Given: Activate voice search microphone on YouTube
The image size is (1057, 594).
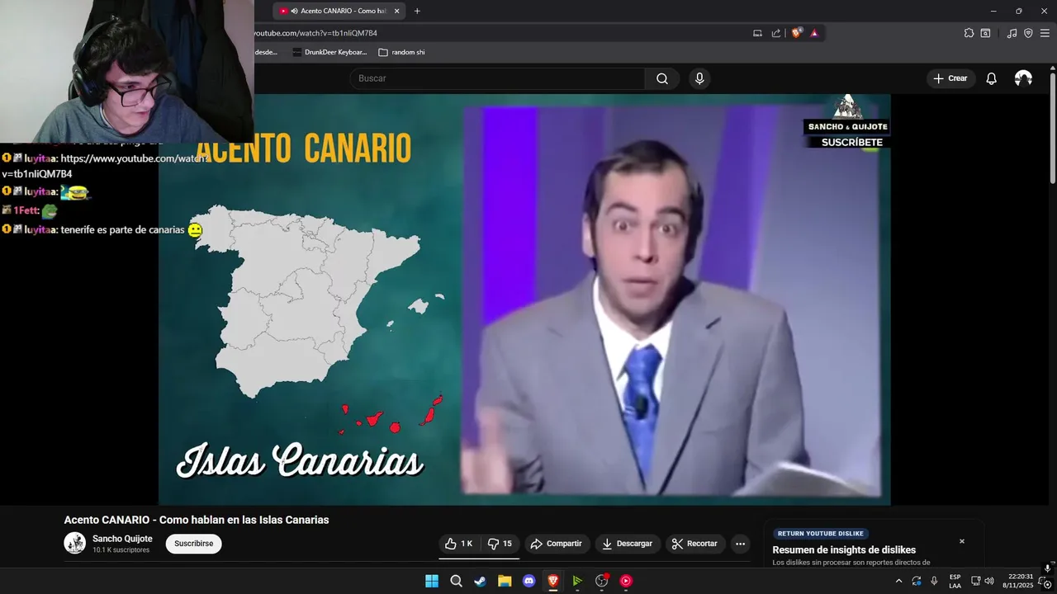Looking at the screenshot, I should [699, 78].
